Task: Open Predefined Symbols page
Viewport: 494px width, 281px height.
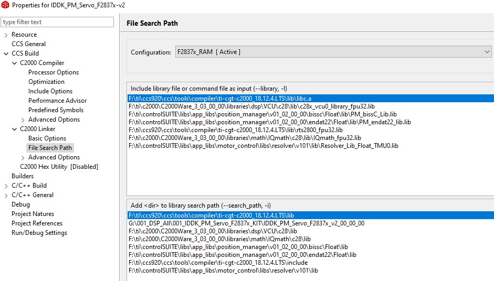Action: pyautogui.click(x=56, y=110)
